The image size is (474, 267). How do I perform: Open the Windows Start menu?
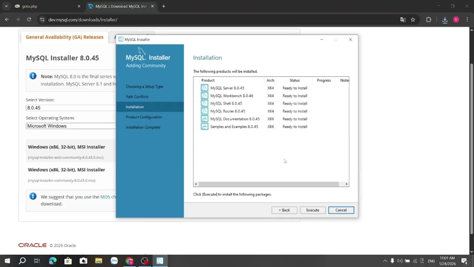[x=7, y=261]
